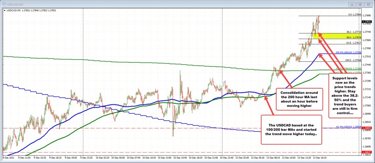Click the time axis label 13 Dec 10:50
The height and width of the screenshot is (163, 375).
pyautogui.click(x=288, y=158)
